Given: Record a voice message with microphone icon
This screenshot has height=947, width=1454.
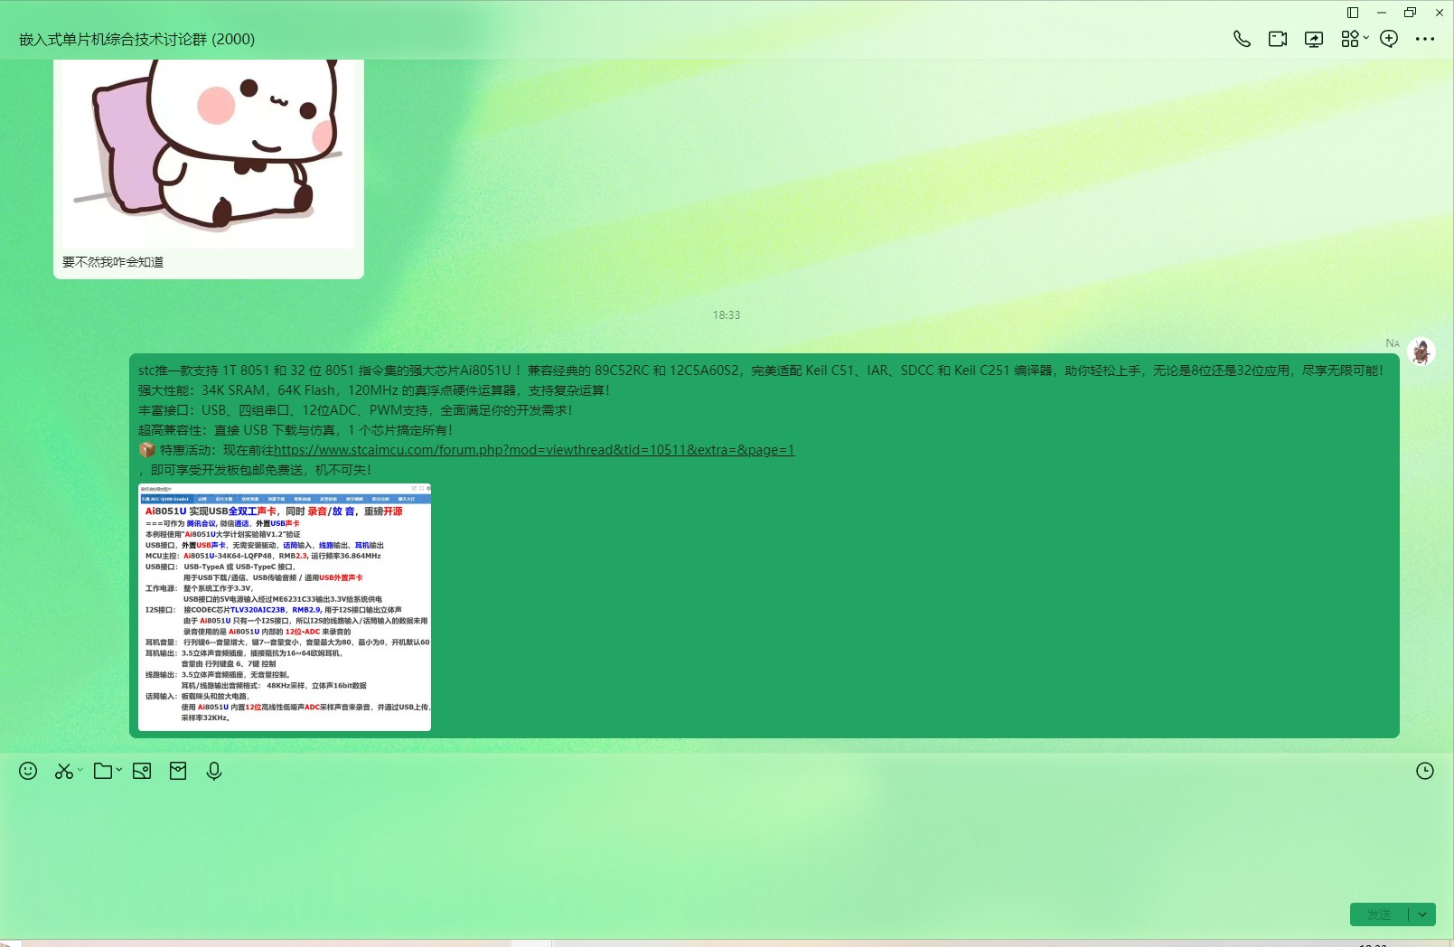Looking at the screenshot, I should 214,771.
